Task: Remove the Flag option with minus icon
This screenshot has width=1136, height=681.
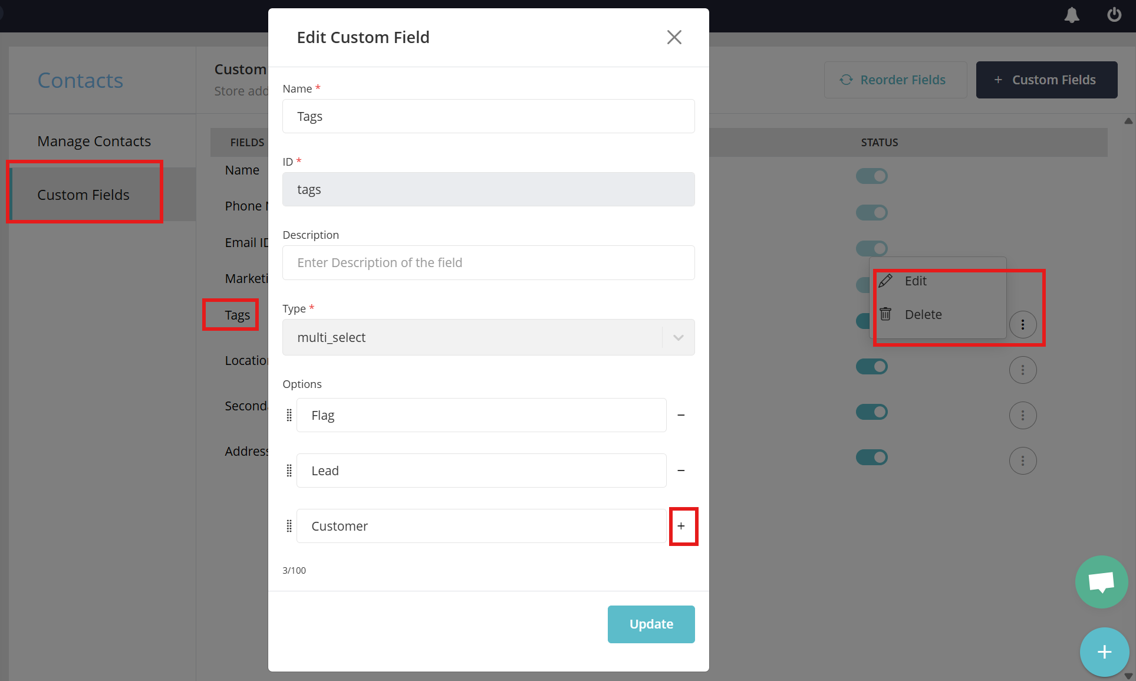Action: point(681,415)
